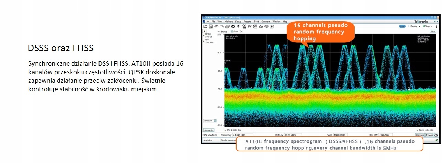The height and width of the screenshot is (163, 442).
Task: Open the Tools menu
Action: [256, 22]
